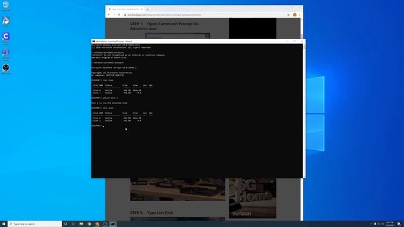Reload the browser page
Image resolution: width=404 pixels, height=227 pixels.
pos(119,15)
